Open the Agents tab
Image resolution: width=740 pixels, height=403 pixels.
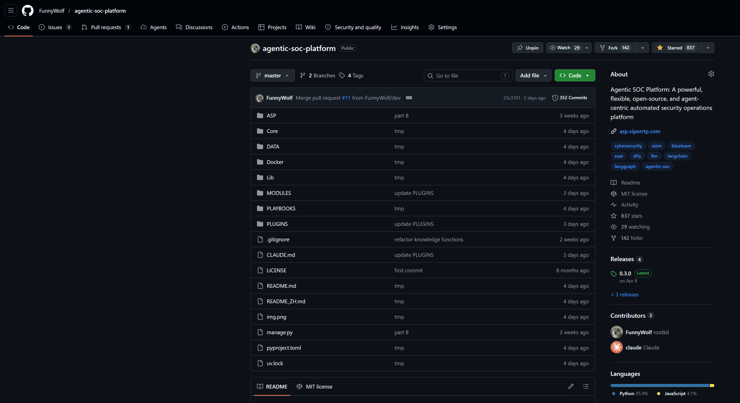154,27
